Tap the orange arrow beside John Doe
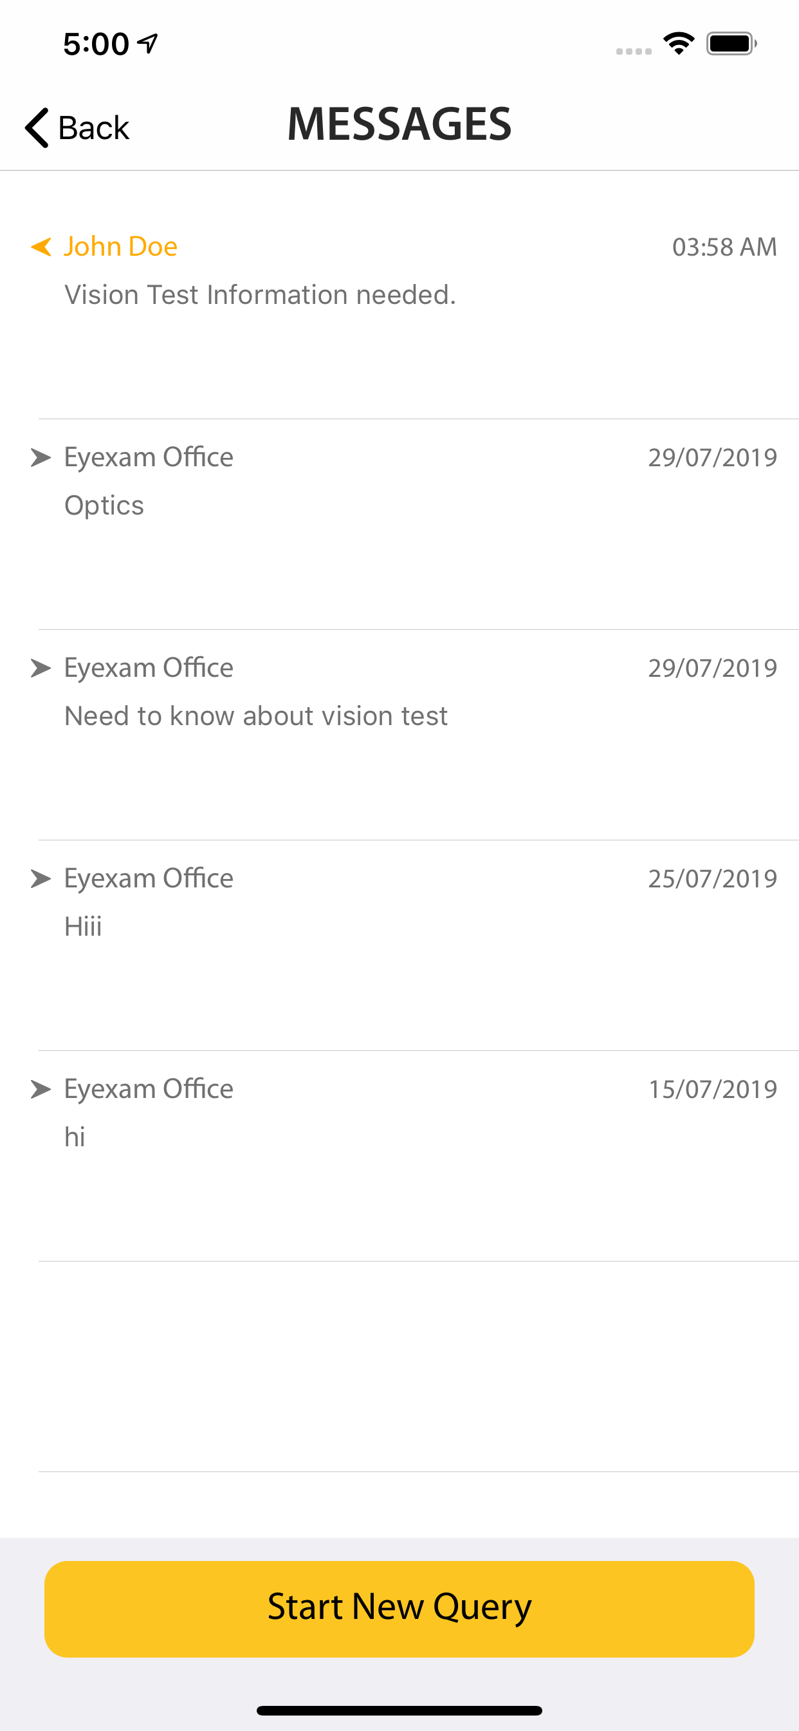The image size is (799, 1731). pyautogui.click(x=42, y=247)
